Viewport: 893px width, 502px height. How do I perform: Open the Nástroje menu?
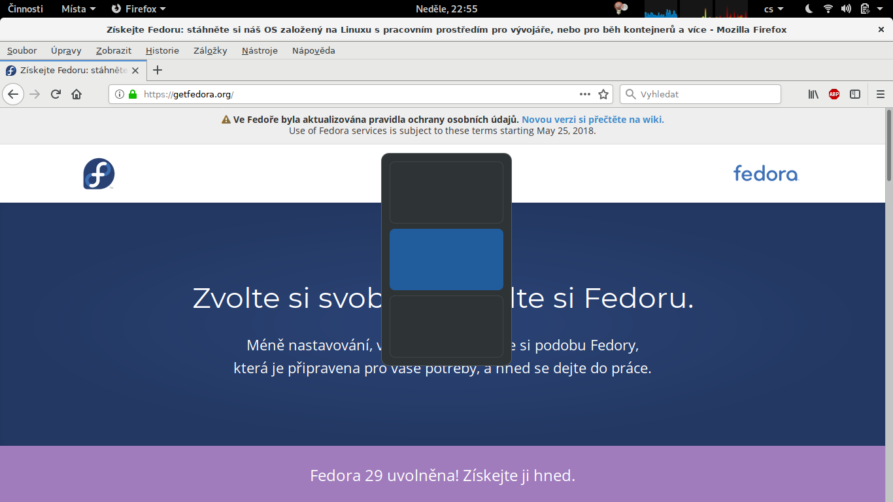[x=260, y=50]
